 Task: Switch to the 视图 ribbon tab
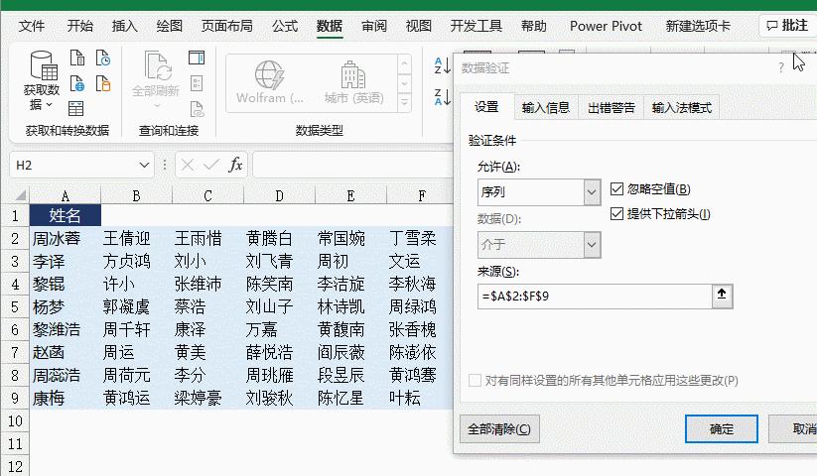tap(419, 26)
